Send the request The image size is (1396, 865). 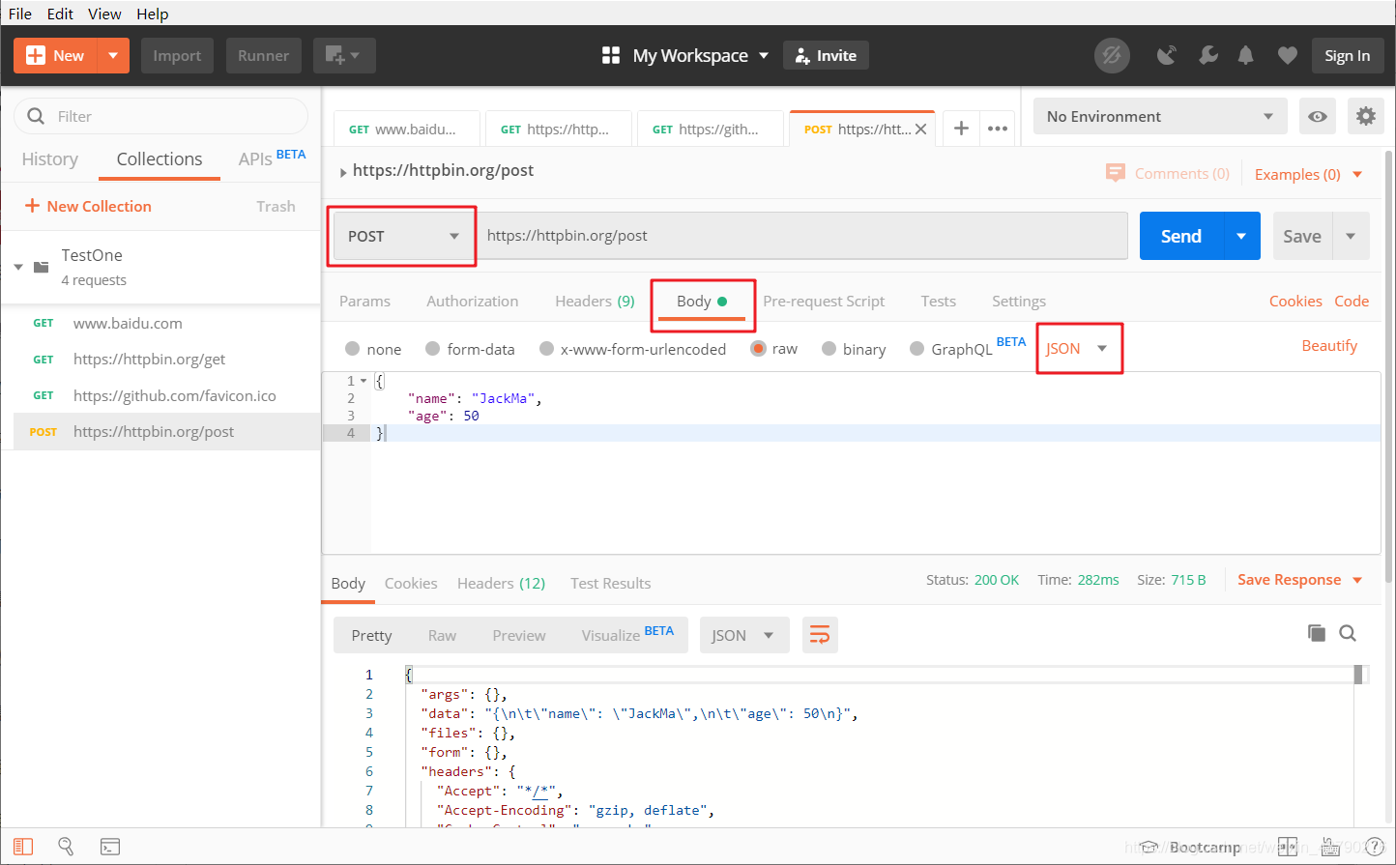(x=1181, y=236)
